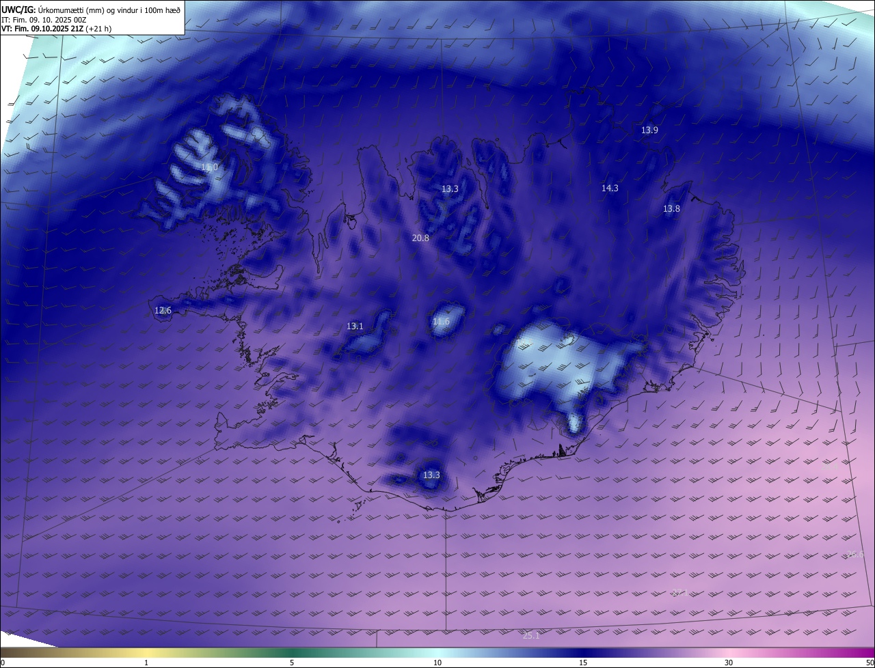875x668 pixels.
Task: Click the 50 tick on the color scale
Action: (870, 663)
